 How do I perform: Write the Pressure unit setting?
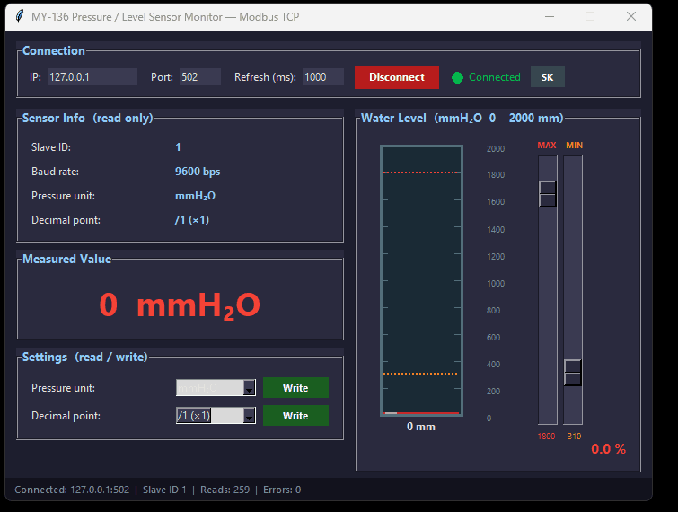[295, 388]
